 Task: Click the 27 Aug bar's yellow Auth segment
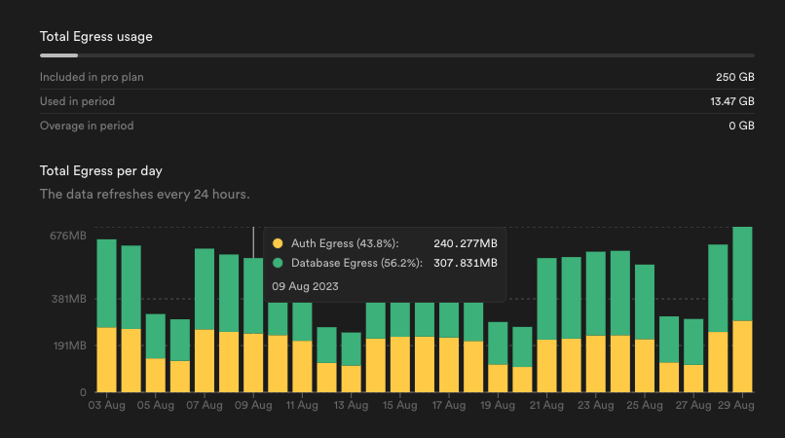693,378
